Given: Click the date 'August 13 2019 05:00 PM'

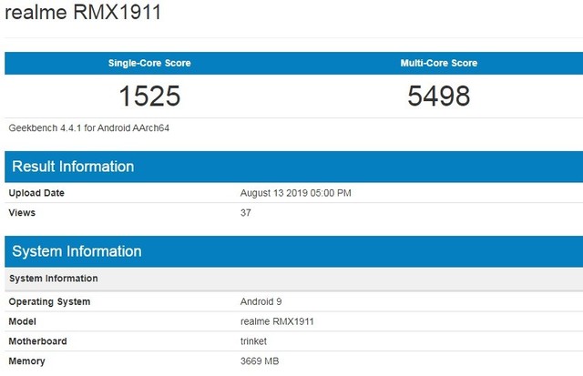Looking at the screenshot, I should coord(295,193).
